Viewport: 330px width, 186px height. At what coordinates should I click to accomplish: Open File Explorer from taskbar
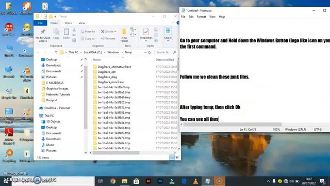tap(125, 181)
